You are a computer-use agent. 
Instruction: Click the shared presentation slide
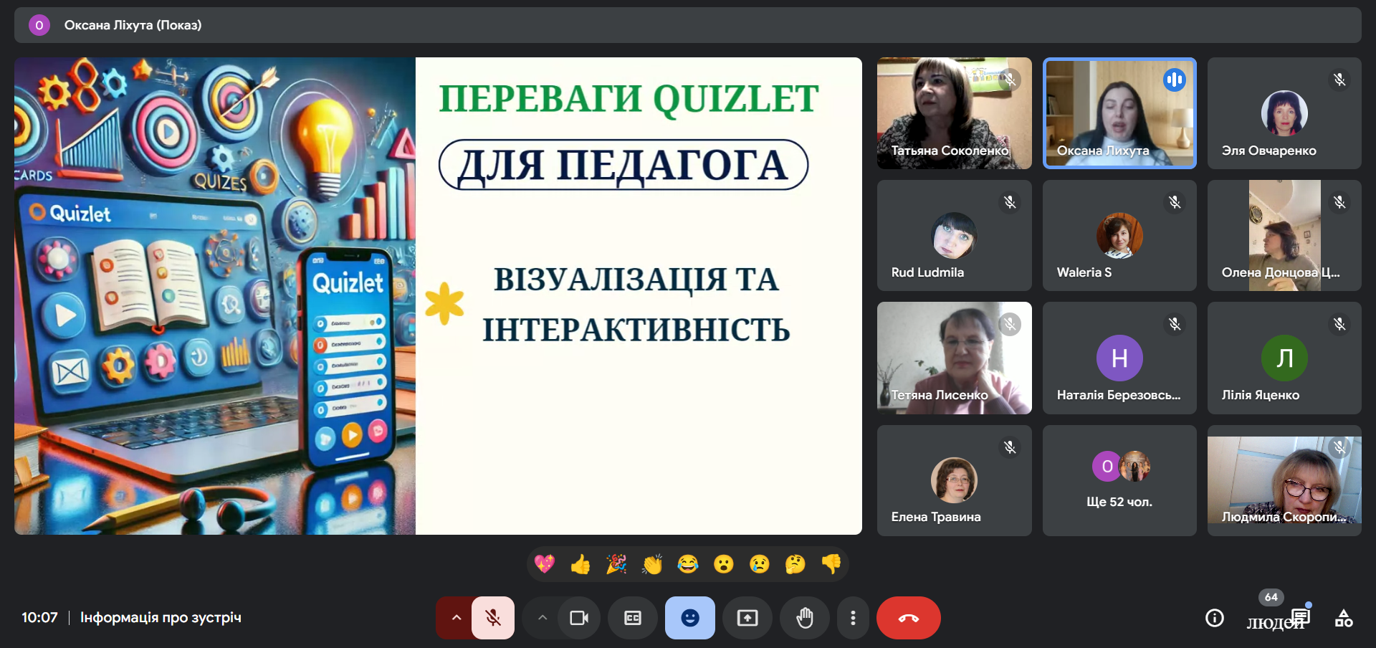coord(438,296)
